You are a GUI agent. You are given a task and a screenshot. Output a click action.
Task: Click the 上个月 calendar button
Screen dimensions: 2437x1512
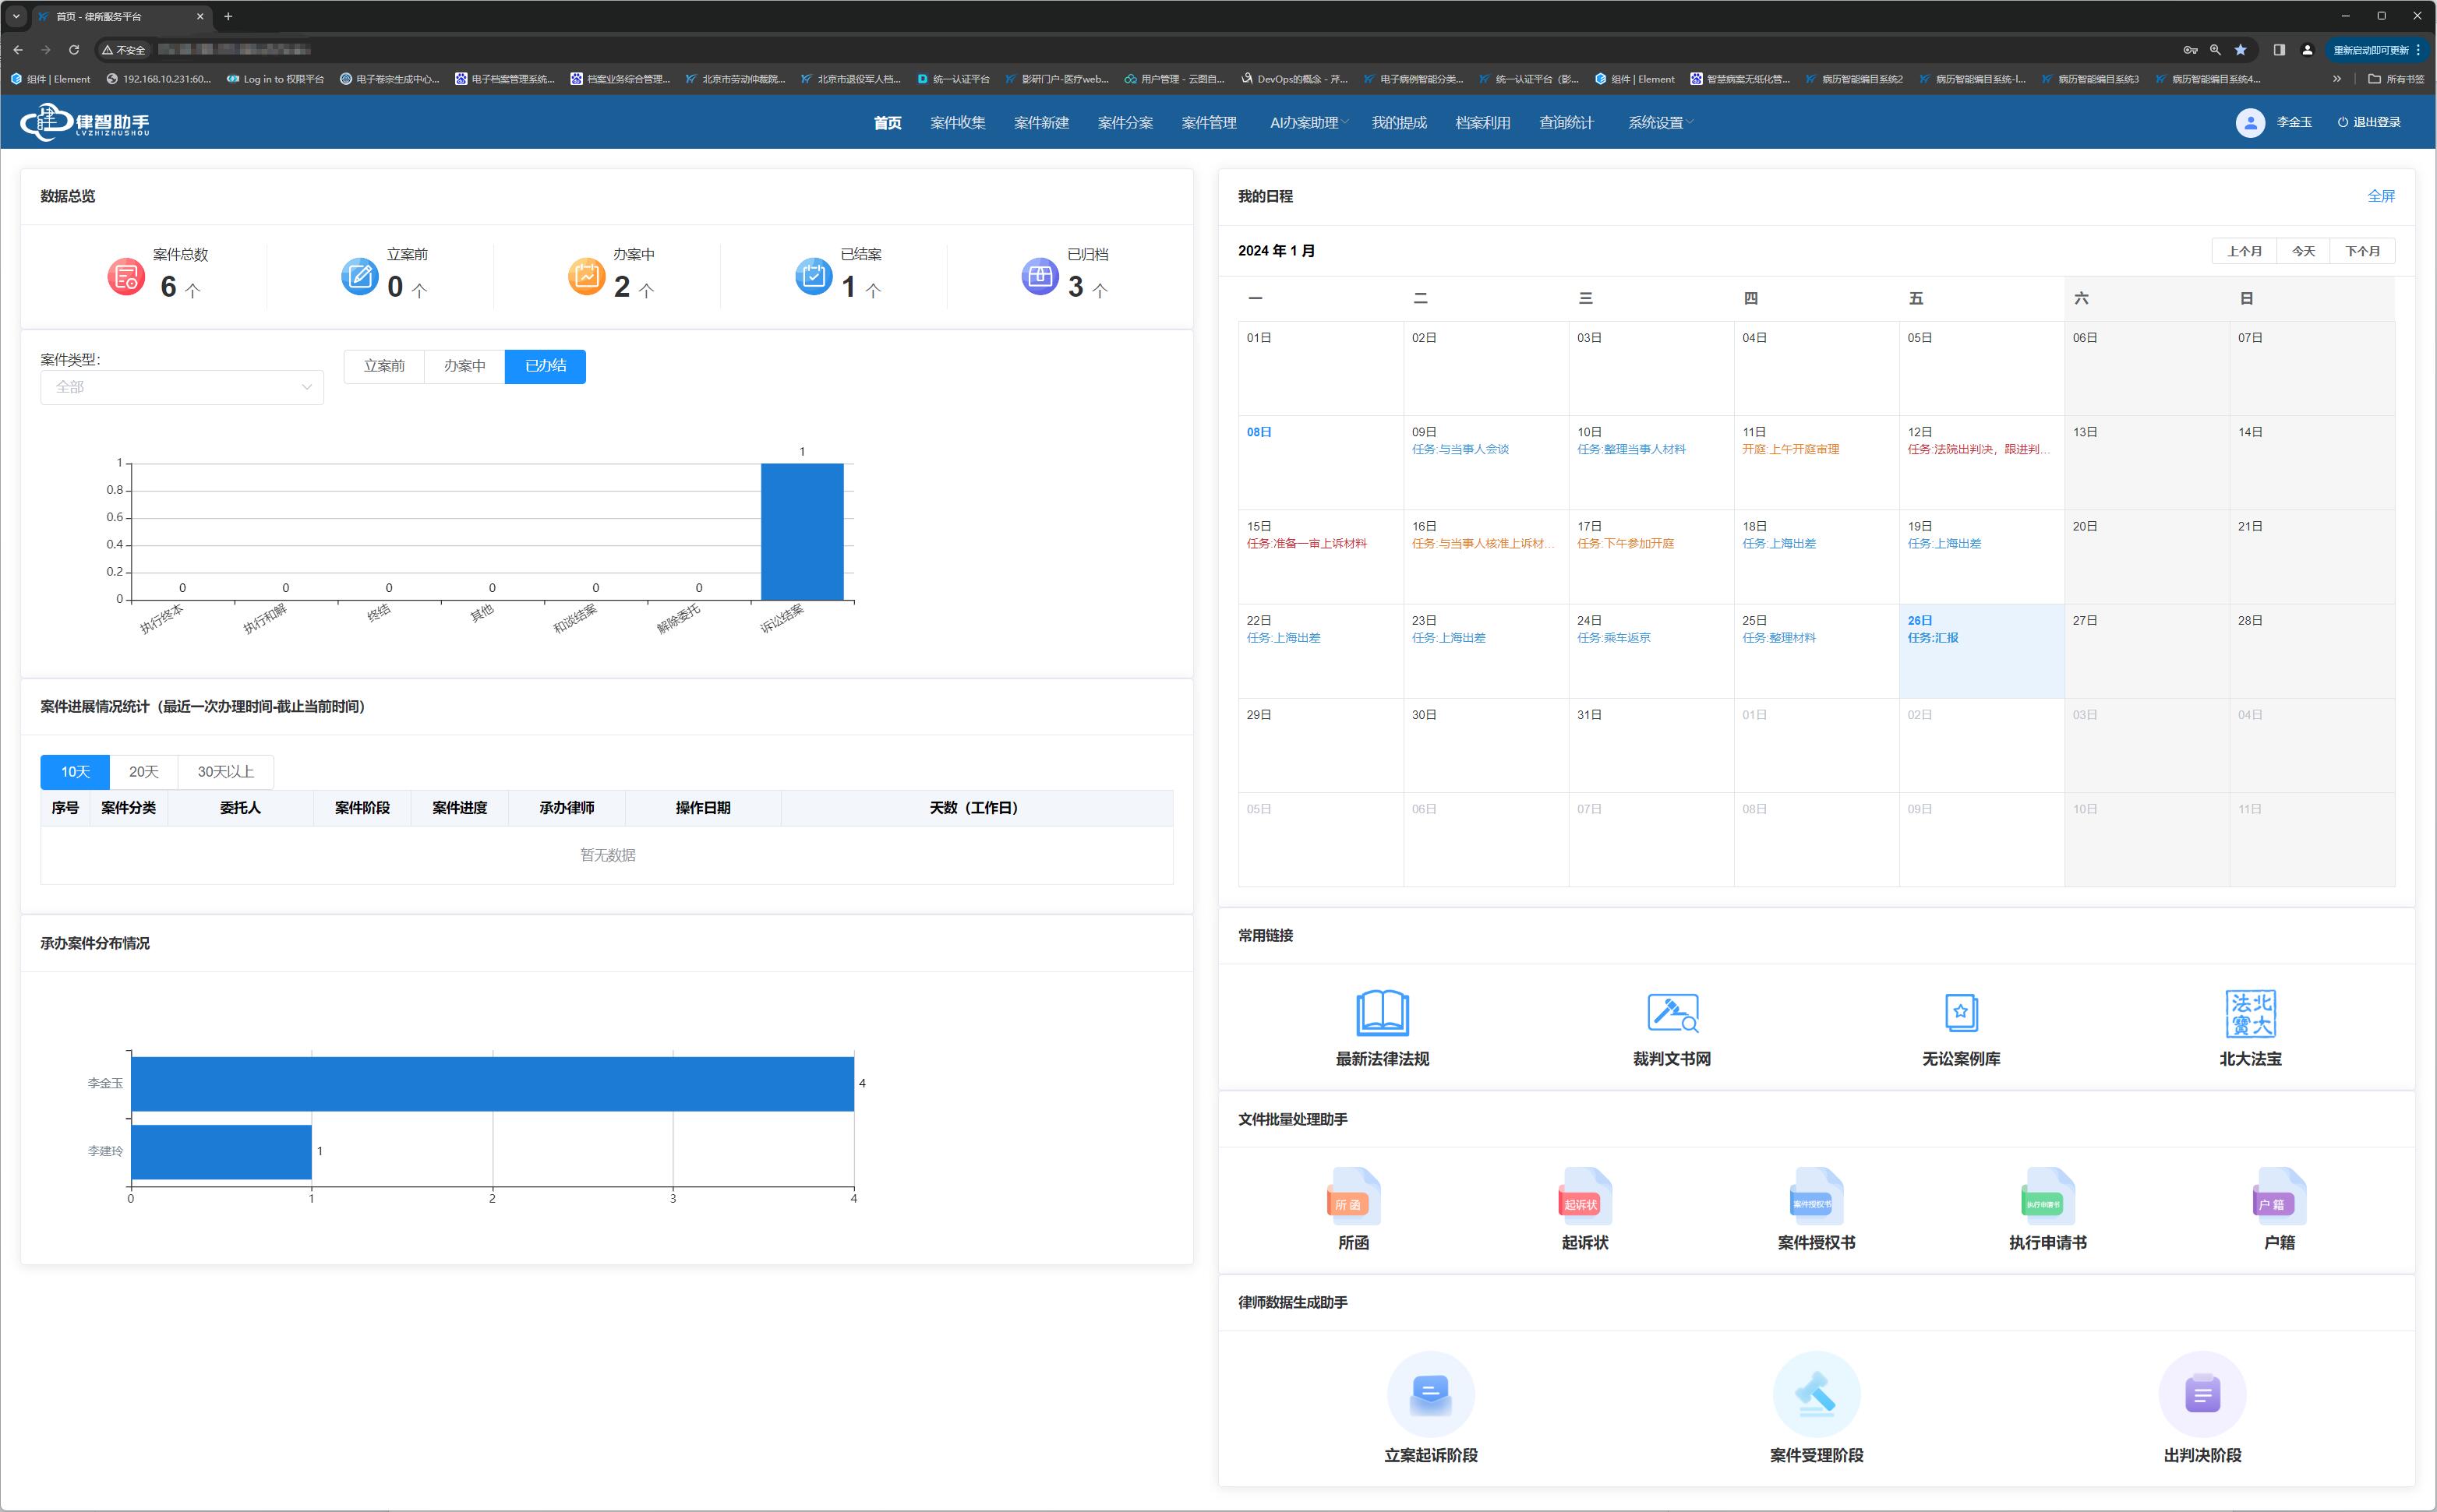tap(2244, 251)
